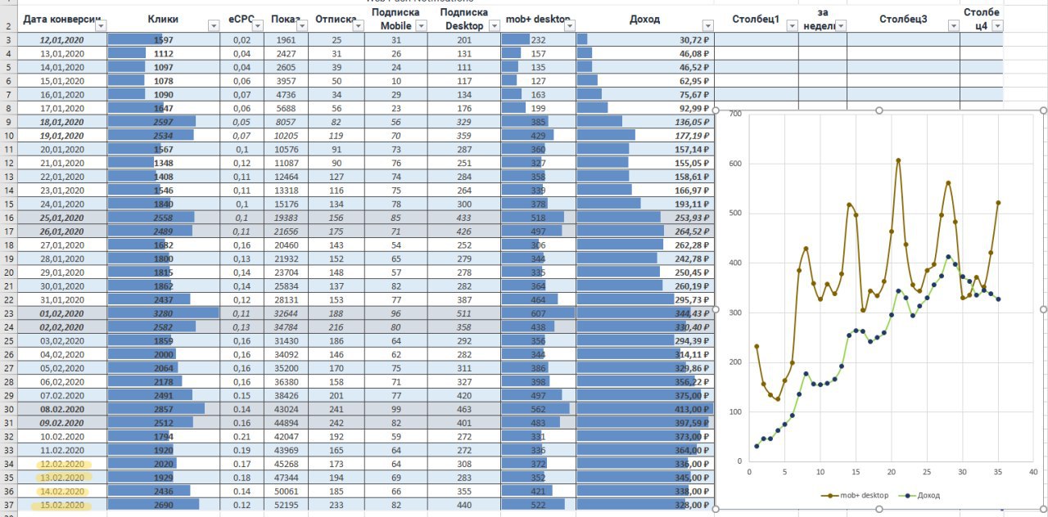
Task: Select the Доход cell 177,19 ₽
Action: (644, 135)
